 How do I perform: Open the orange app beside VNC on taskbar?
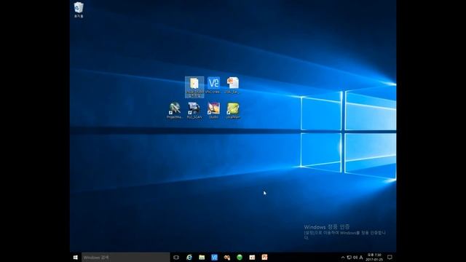[227, 257]
